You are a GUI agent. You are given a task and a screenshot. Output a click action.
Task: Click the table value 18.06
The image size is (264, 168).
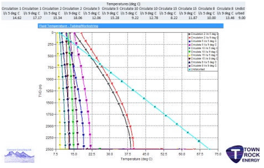(x=78, y=18)
